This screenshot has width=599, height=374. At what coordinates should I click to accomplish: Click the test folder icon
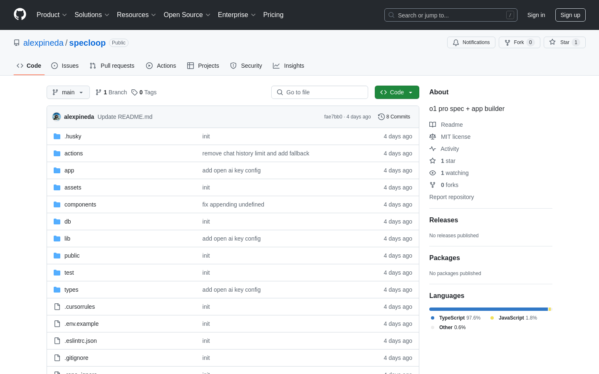click(57, 273)
